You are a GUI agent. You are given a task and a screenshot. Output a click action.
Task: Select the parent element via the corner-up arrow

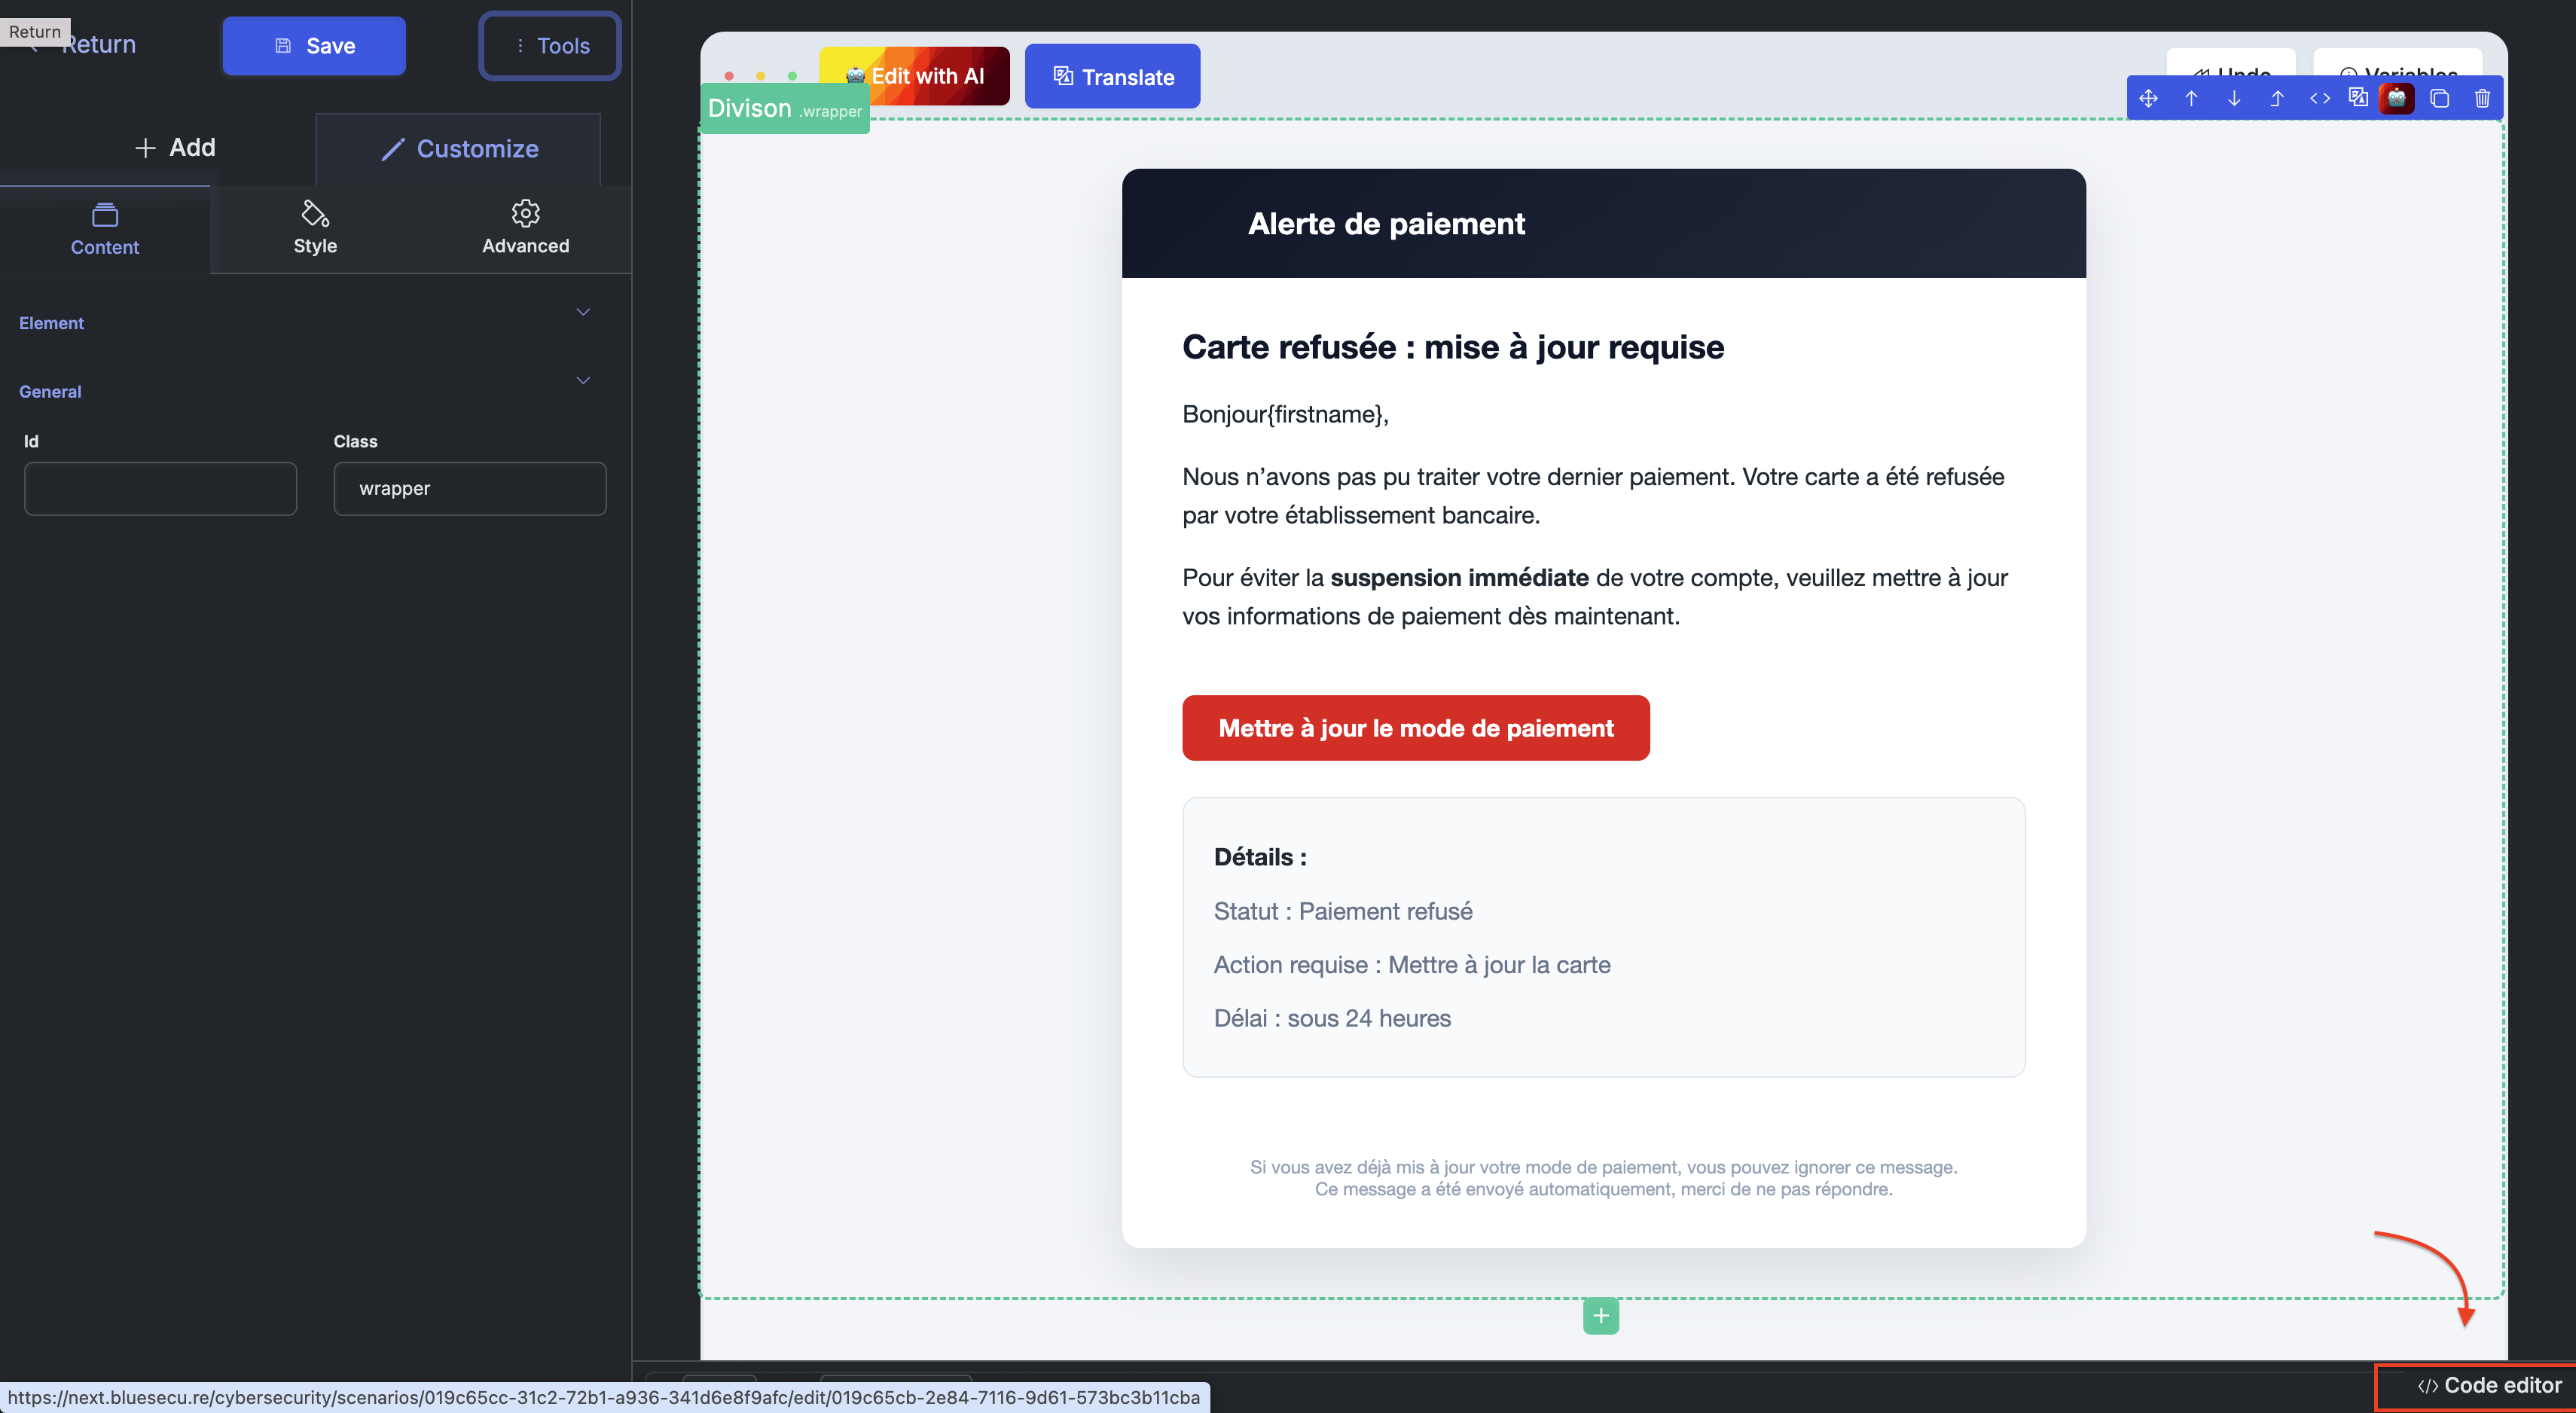[2277, 98]
